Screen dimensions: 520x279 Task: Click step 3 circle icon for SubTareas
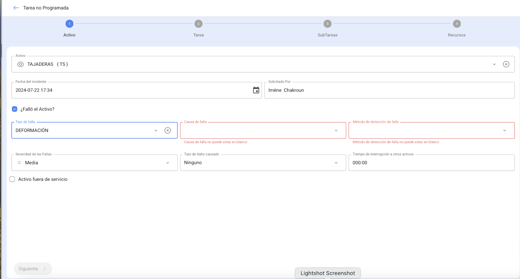click(327, 24)
